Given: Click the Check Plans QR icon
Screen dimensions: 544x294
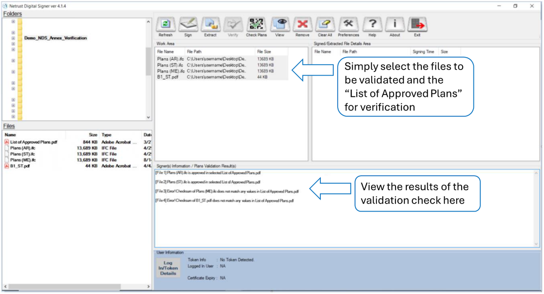Looking at the screenshot, I should (256, 25).
